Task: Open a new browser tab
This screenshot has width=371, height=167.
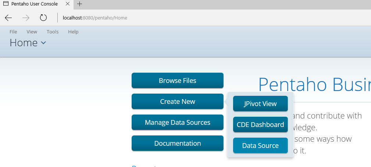Action: coord(80,4)
